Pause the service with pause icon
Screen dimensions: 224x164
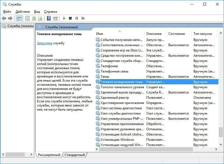(x=77, y=18)
